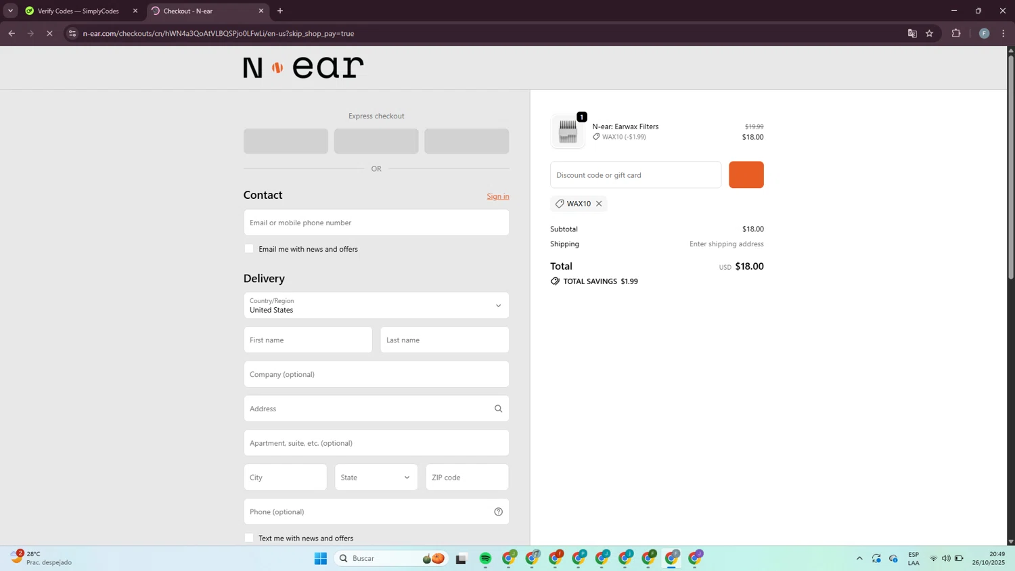Focus the Phone (optional) field
Screen dimensions: 1015x571
point(376,511)
